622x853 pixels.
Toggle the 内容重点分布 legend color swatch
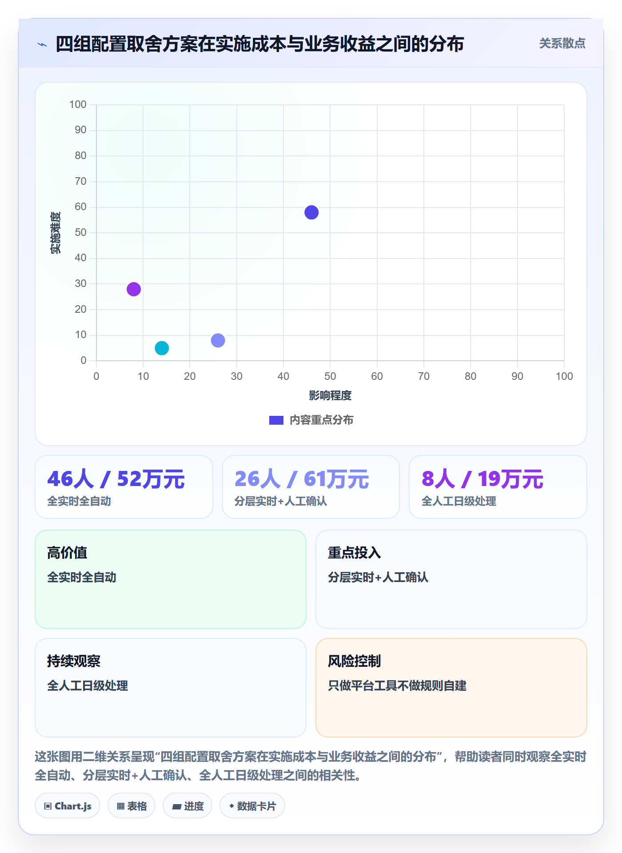(276, 420)
